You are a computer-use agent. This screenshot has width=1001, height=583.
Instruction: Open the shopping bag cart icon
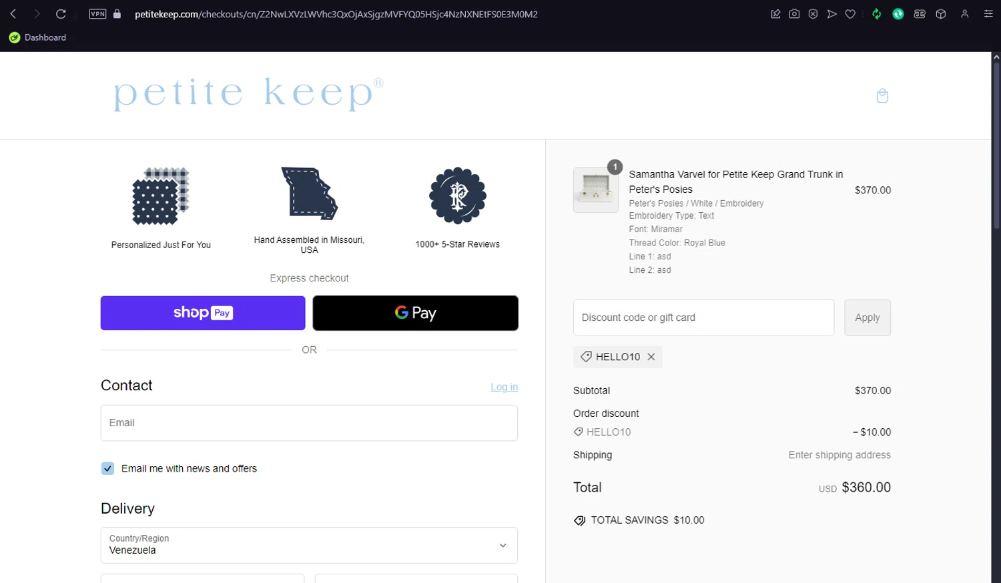(x=882, y=95)
